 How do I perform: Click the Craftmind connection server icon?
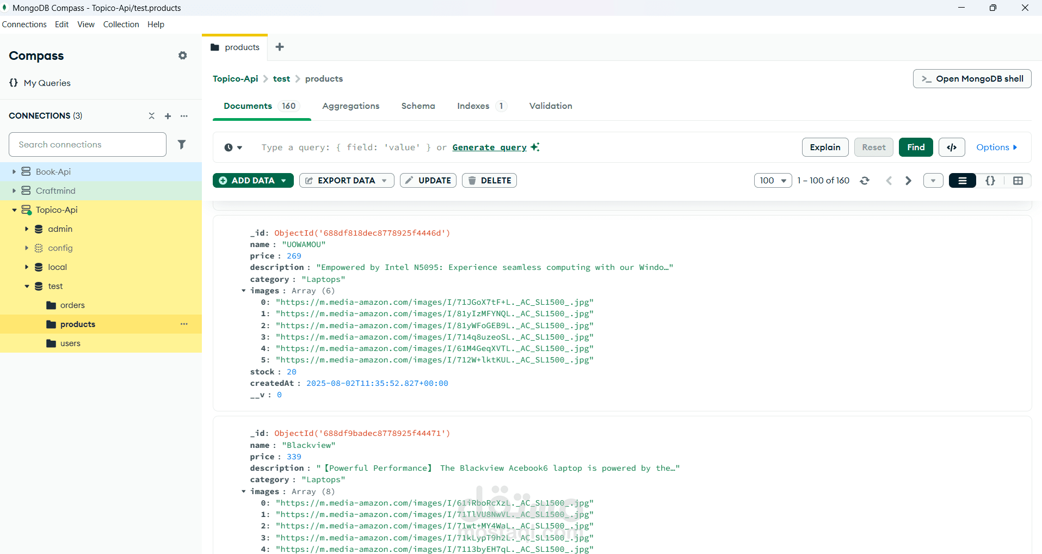tap(26, 190)
